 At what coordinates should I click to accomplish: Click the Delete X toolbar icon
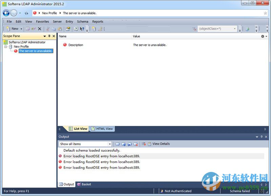pos(40,29)
